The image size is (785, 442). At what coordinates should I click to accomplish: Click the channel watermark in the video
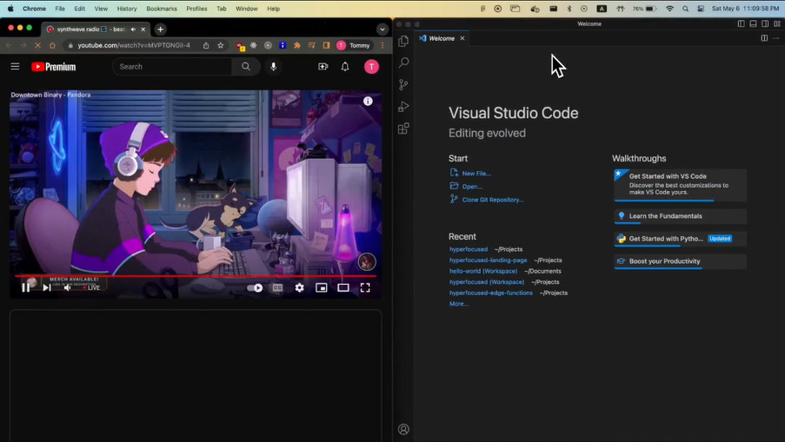click(367, 262)
